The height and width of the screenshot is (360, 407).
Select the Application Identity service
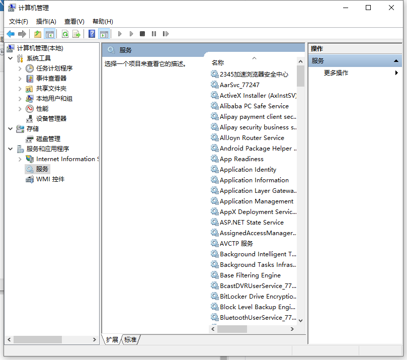(x=248, y=170)
